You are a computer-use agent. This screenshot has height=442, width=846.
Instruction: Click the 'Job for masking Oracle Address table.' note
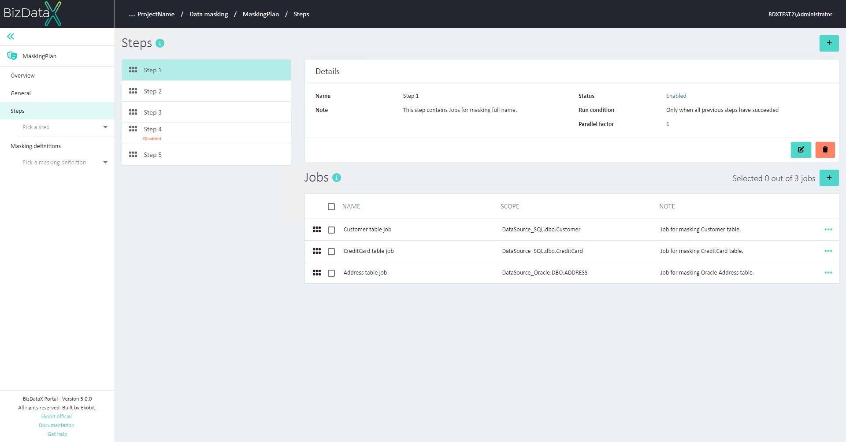707,272
